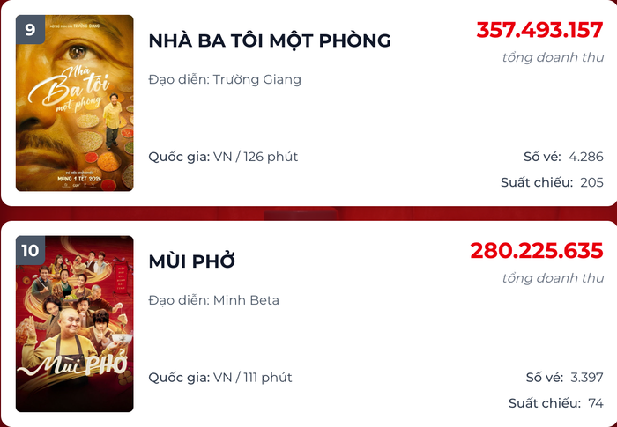This screenshot has height=427, width=617.
Task: Click the showtimes count 205
Action: coord(592,182)
